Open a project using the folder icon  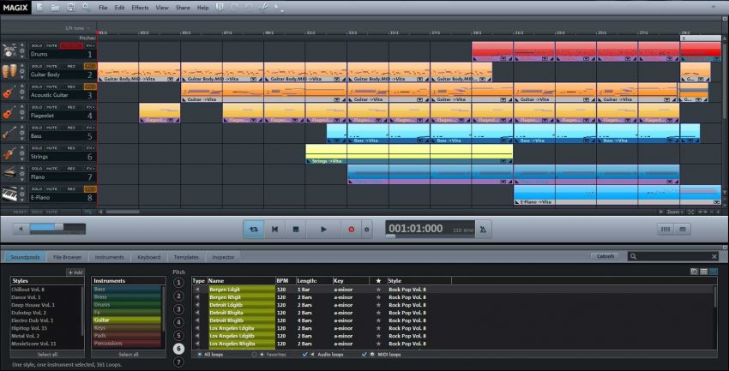[x=55, y=7]
